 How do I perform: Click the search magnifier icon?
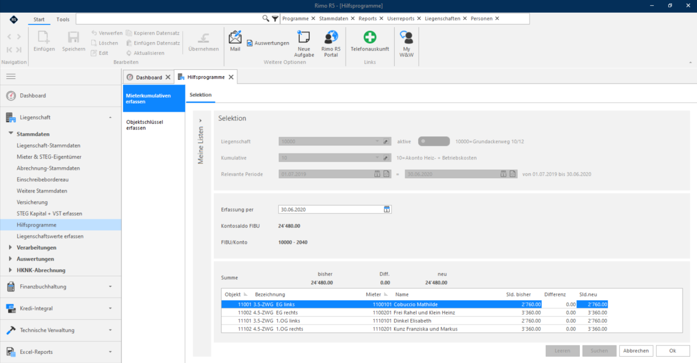(x=266, y=19)
